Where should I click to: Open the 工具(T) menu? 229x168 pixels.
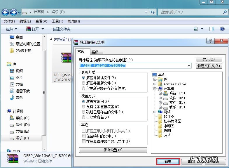[57, 21]
